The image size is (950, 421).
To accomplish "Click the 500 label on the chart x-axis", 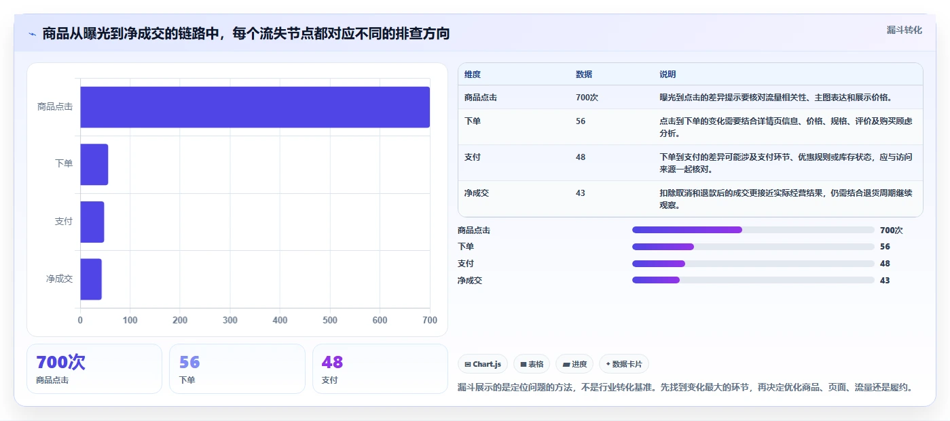I will click(x=329, y=321).
